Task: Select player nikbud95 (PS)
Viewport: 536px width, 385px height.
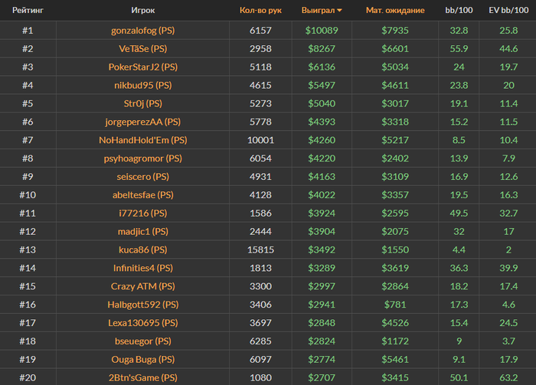Action: tap(143, 86)
